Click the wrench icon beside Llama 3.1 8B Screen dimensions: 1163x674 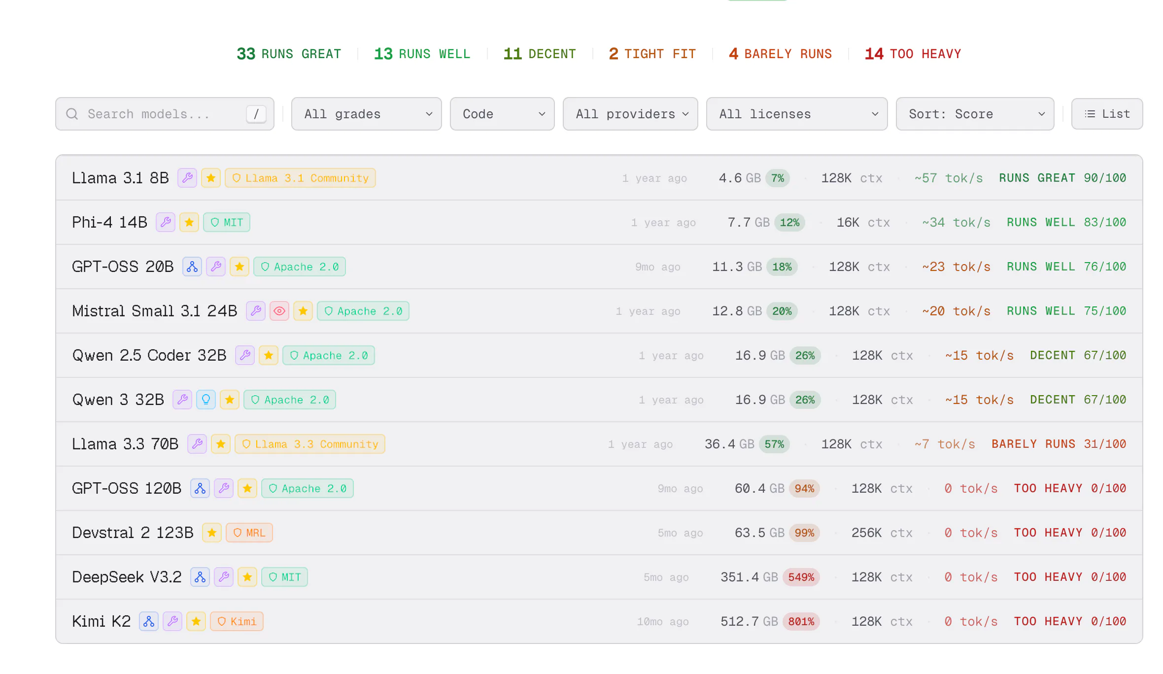pyautogui.click(x=187, y=178)
